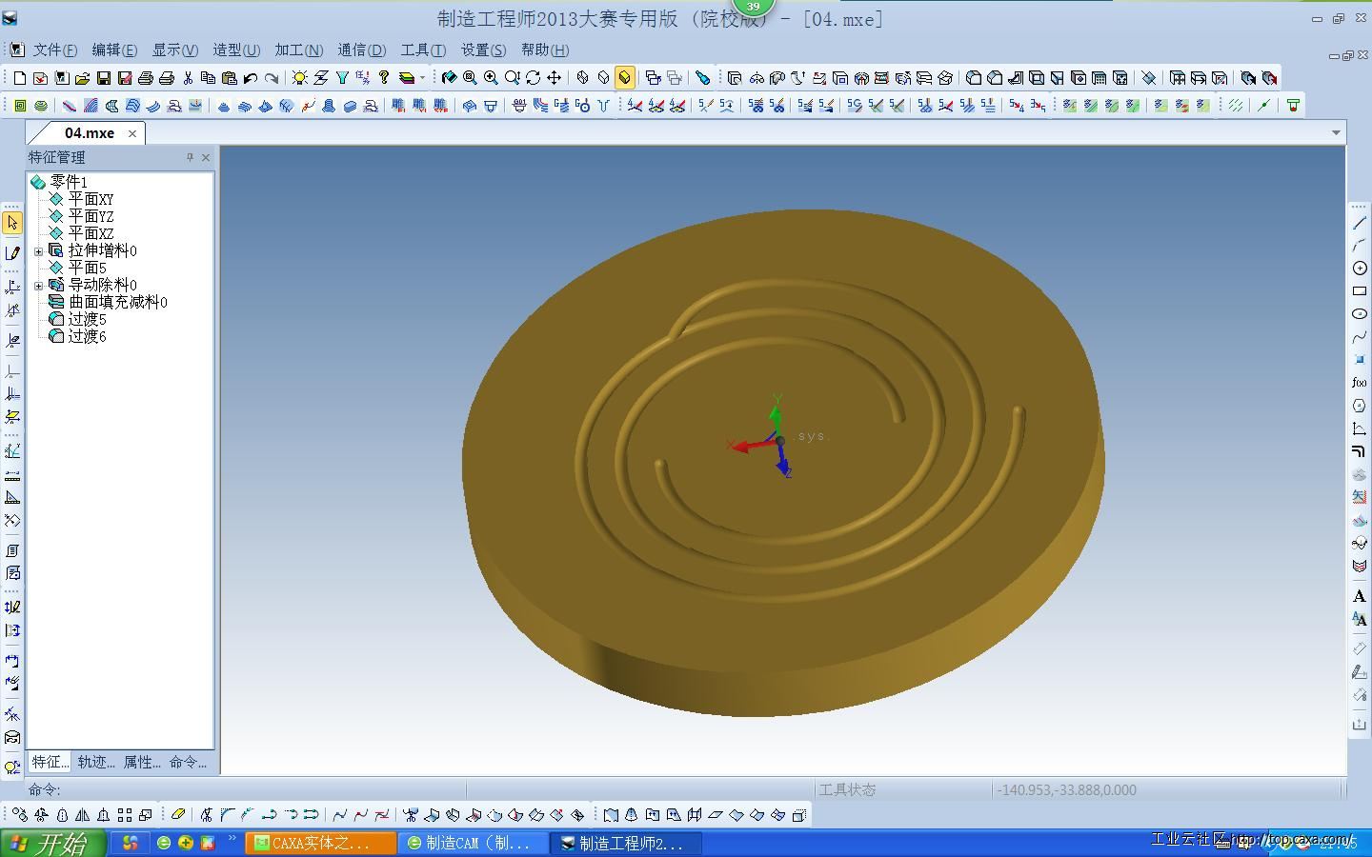Click the arrow select tool in left toolbar

12,222
